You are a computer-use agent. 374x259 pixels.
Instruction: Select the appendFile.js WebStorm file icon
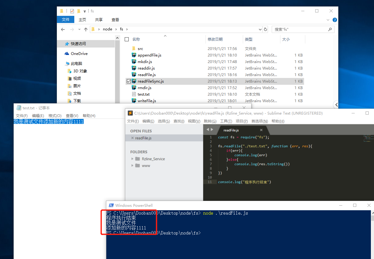134,55
